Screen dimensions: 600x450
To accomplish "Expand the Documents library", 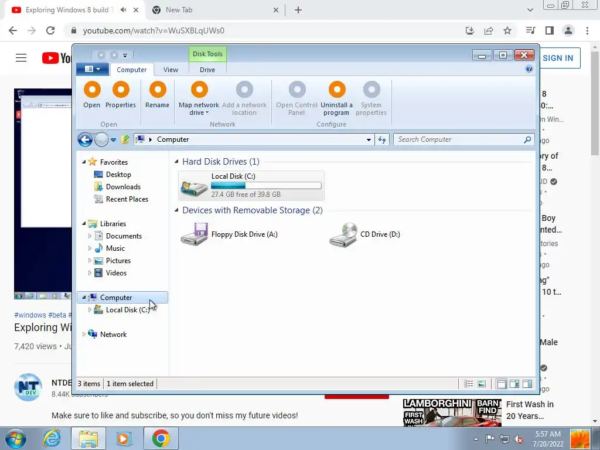I will pos(90,236).
